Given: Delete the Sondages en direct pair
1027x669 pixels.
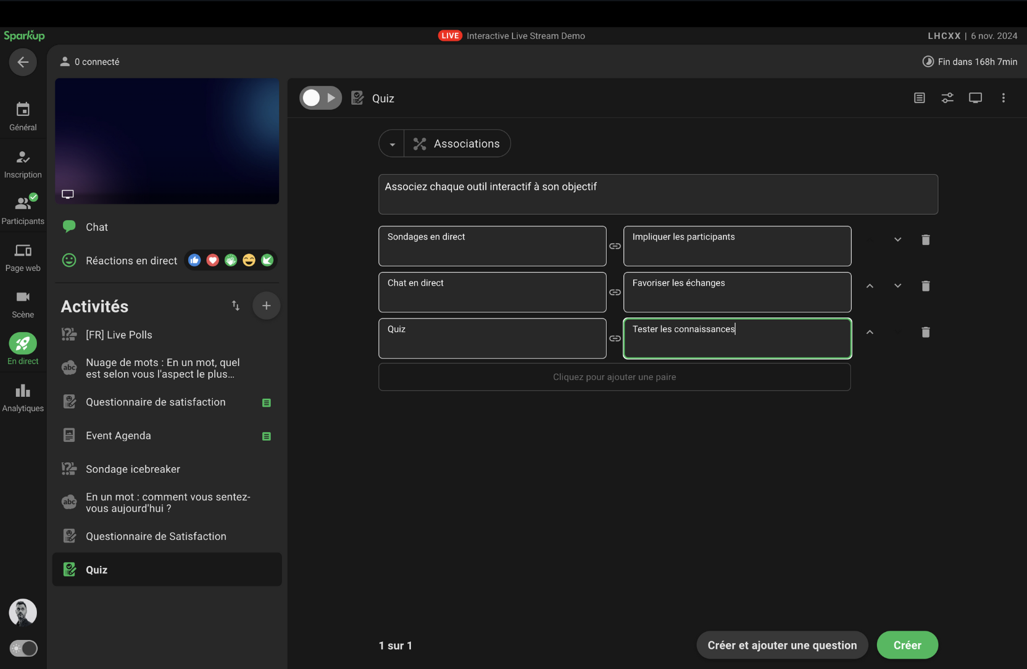Looking at the screenshot, I should click(925, 239).
